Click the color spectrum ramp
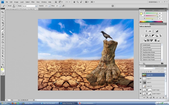Viewport: 169px width, 105px height. coord(151,22)
